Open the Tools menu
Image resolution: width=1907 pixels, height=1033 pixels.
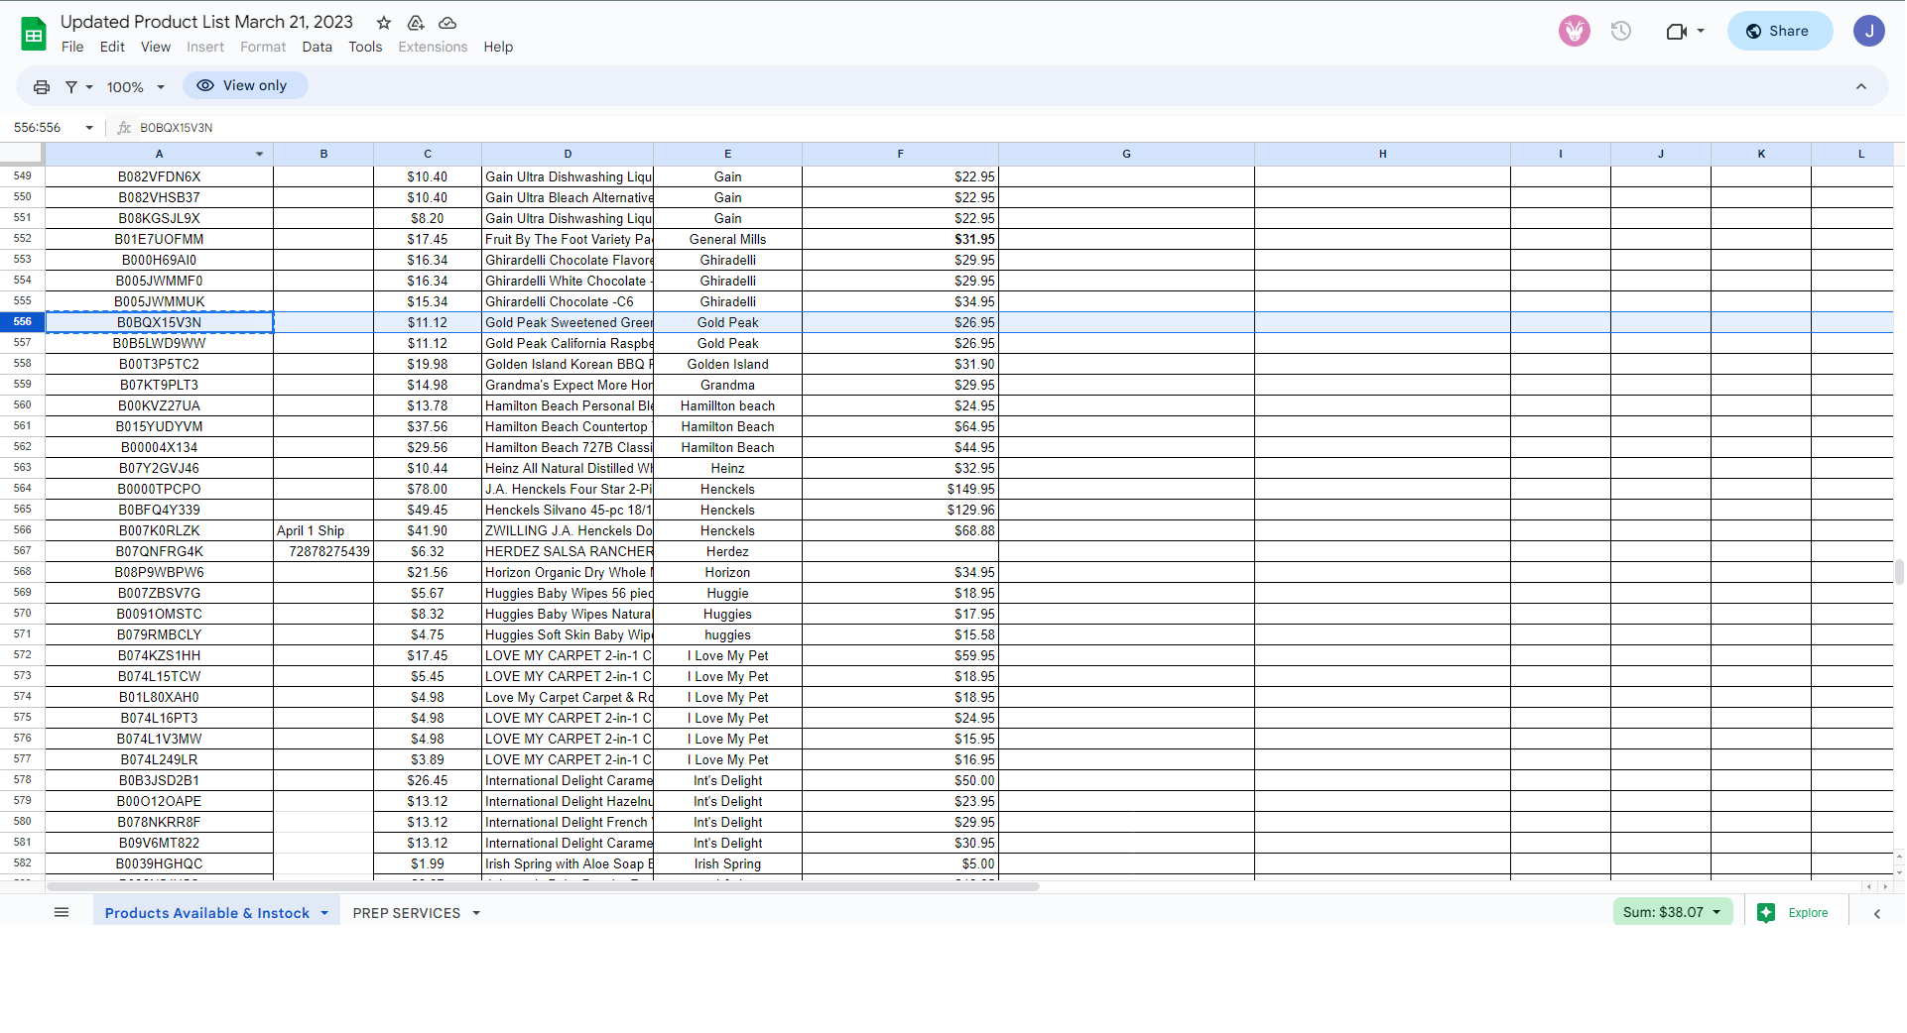pos(365,47)
